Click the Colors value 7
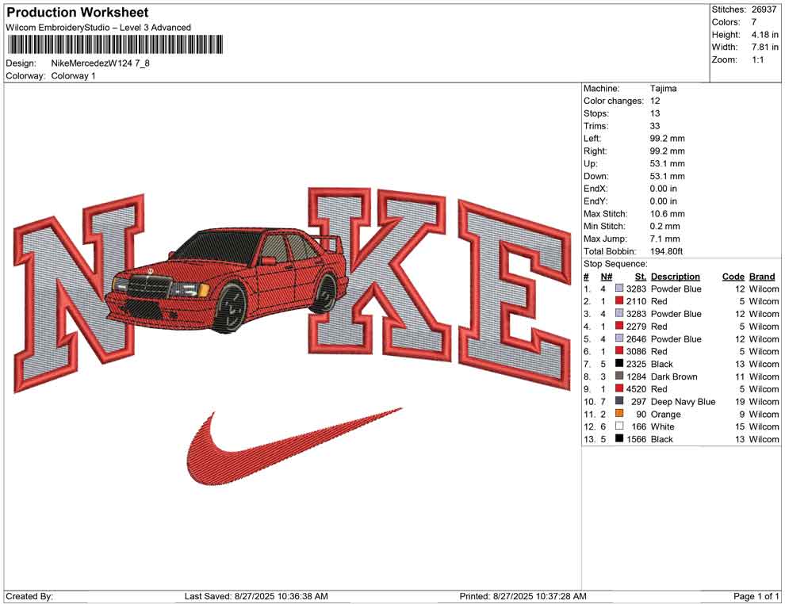Screen dimensions: 785x604 click(753, 22)
